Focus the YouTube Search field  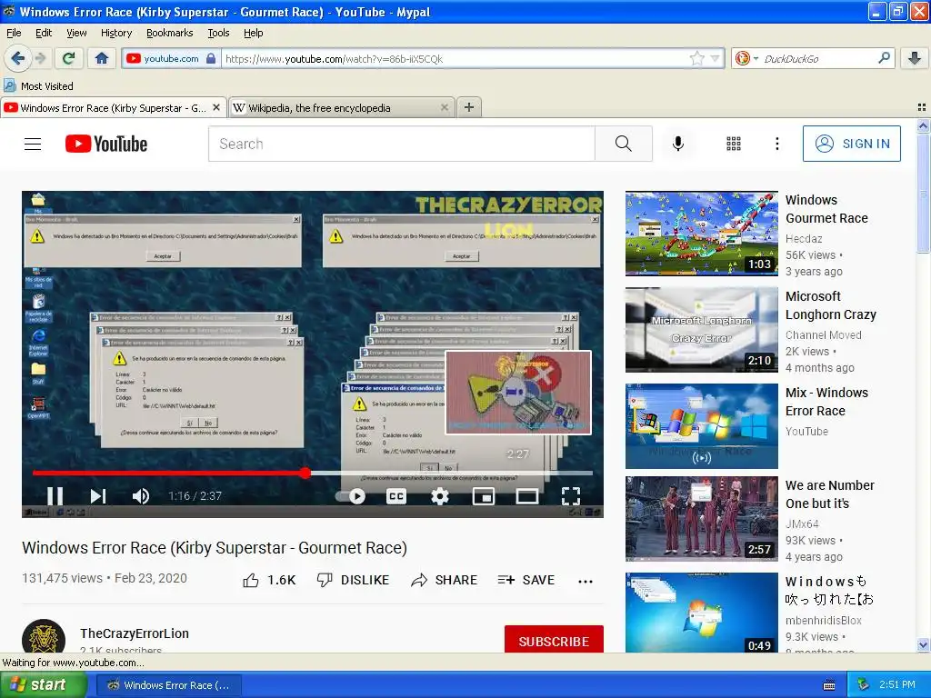tap(401, 144)
